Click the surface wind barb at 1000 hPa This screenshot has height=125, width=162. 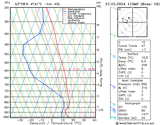(113, 118)
